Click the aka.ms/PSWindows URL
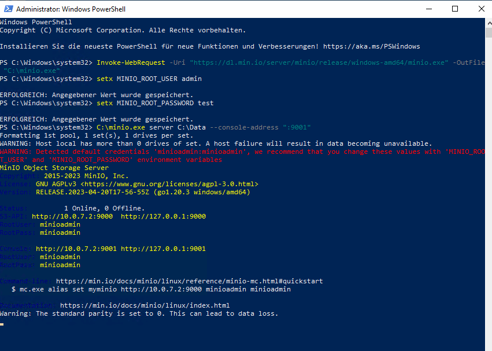This screenshot has height=351, width=492. pyautogui.click(x=371, y=46)
